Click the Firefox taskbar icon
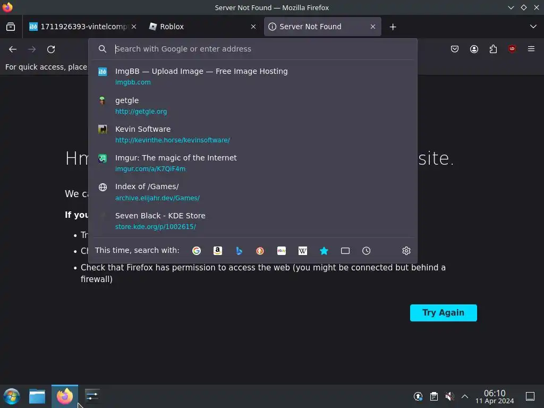 click(64, 396)
